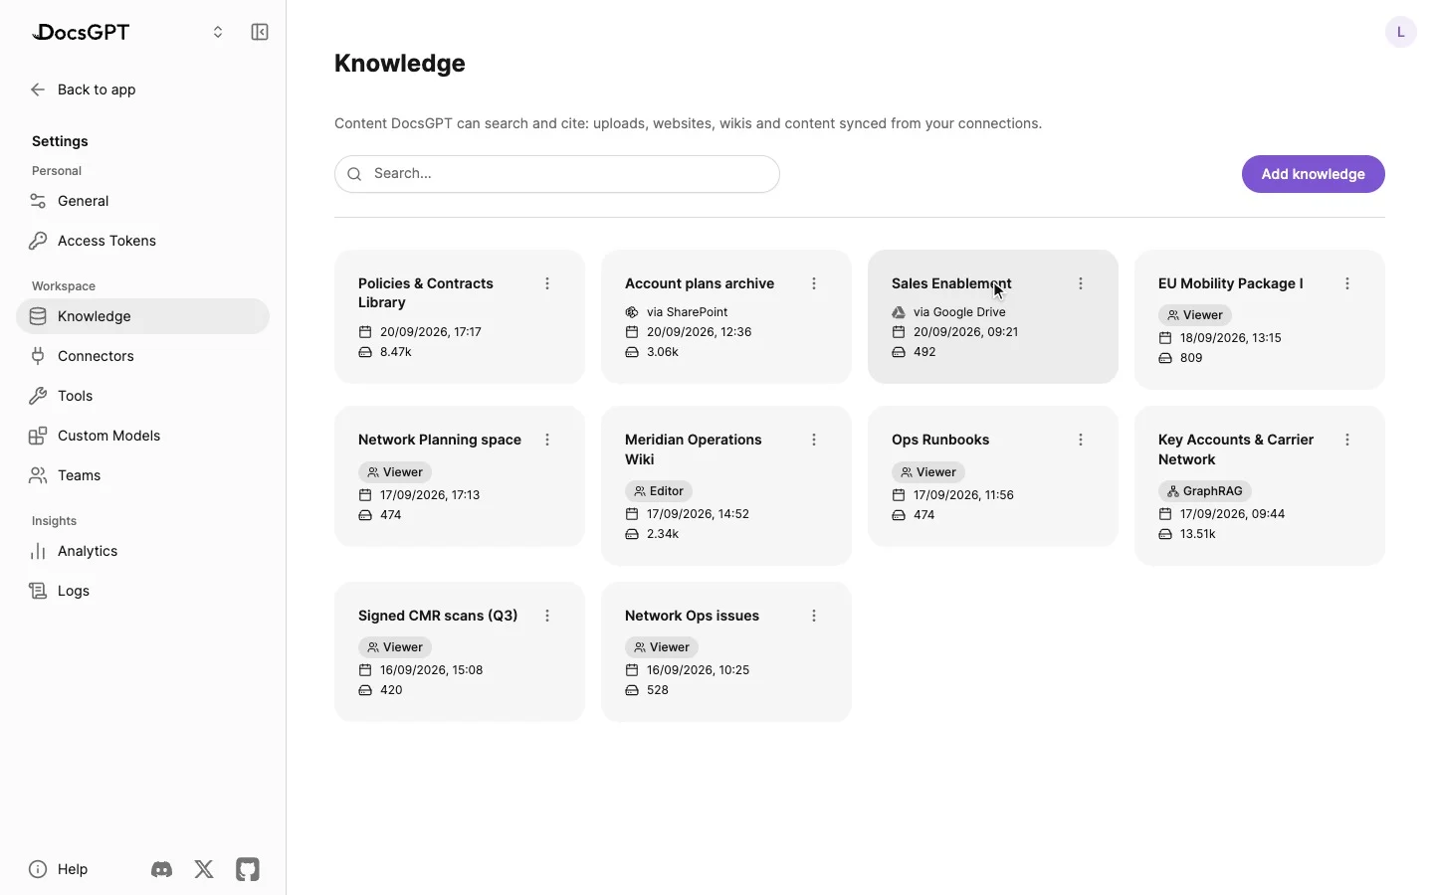Click Viewer badge on Signed CMR scans
This screenshot has width=1433, height=895.
coord(395,647)
